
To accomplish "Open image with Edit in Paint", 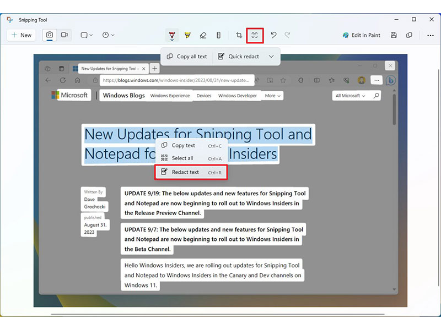I will click(362, 35).
